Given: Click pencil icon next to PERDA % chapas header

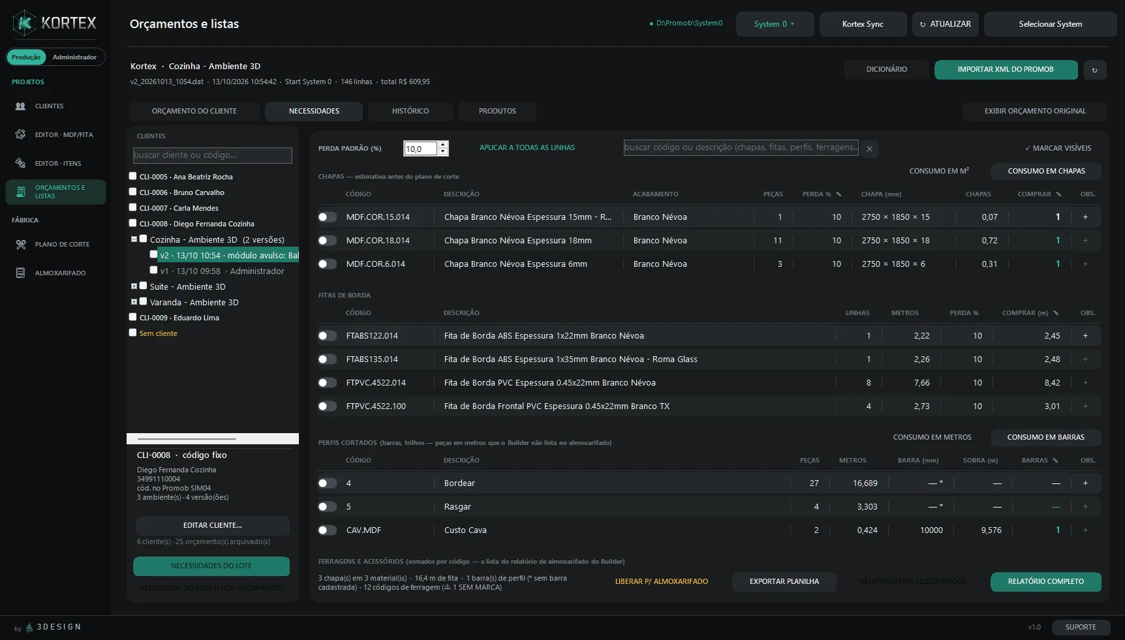Looking at the screenshot, I should 839,194.
